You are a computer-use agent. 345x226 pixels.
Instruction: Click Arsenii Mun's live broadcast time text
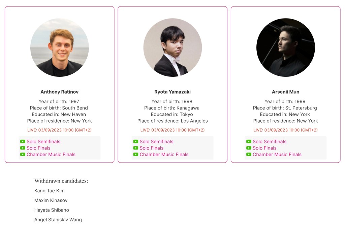(x=286, y=130)
